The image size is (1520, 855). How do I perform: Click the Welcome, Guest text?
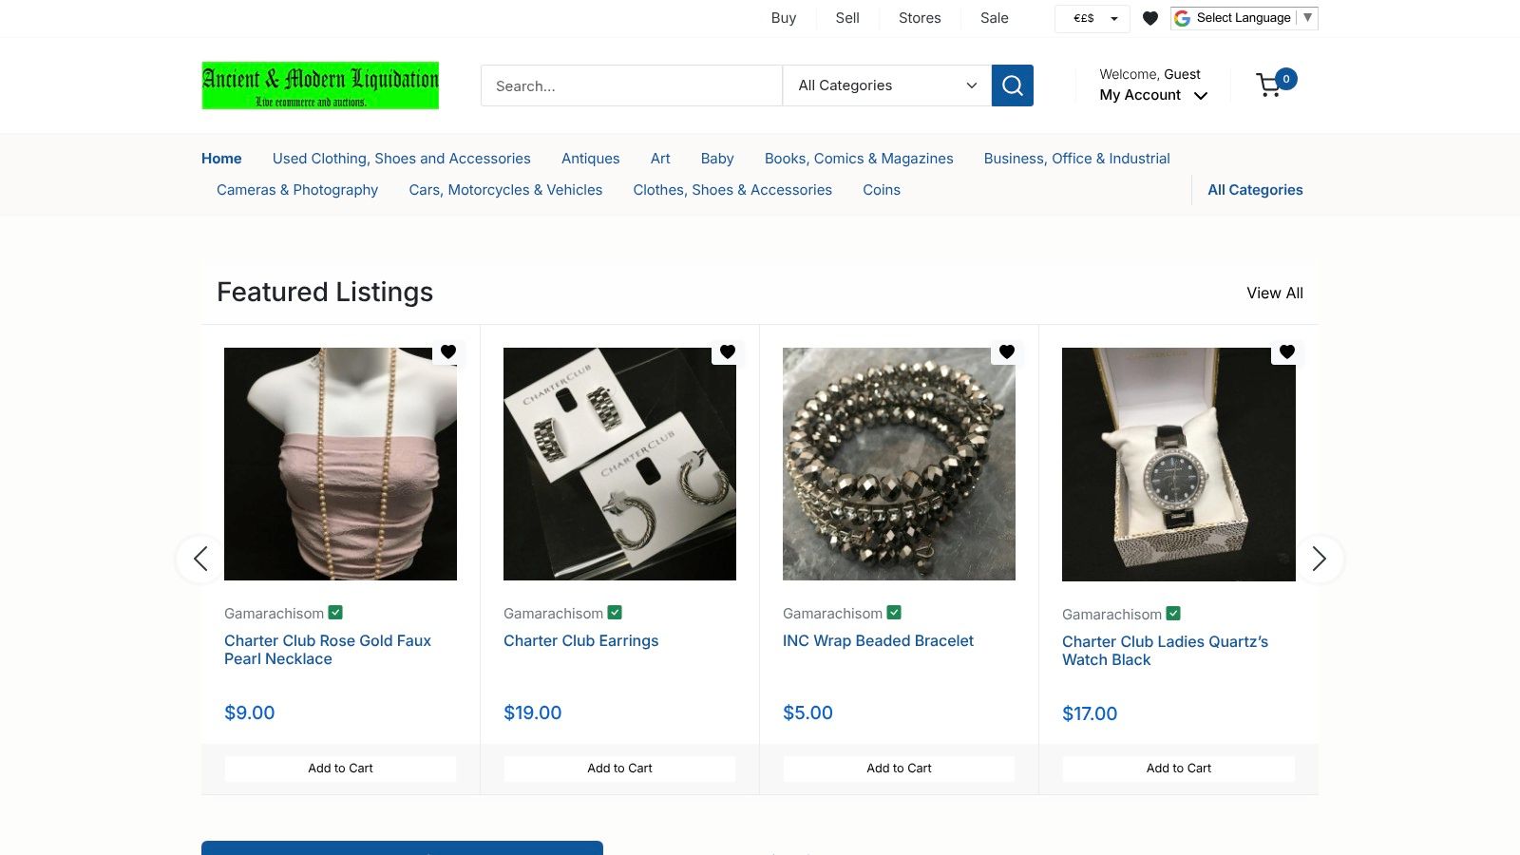coord(1149,74)
